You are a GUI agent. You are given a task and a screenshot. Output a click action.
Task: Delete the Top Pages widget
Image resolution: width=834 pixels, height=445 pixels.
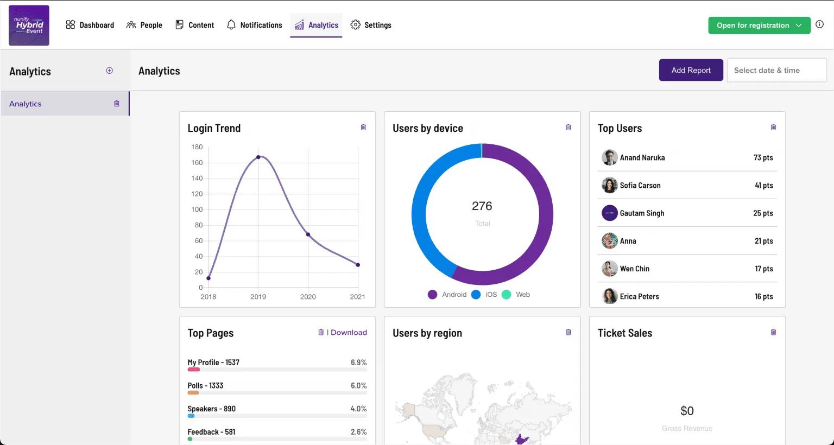321,332
